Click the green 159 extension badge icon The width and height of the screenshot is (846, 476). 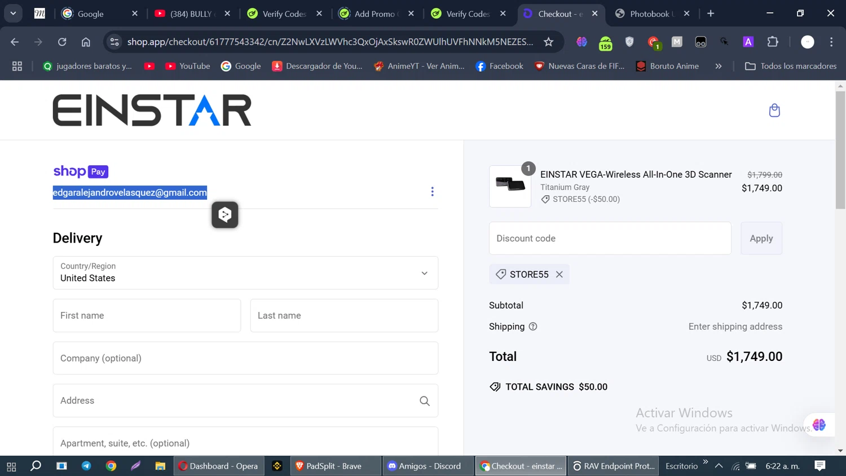606,43
